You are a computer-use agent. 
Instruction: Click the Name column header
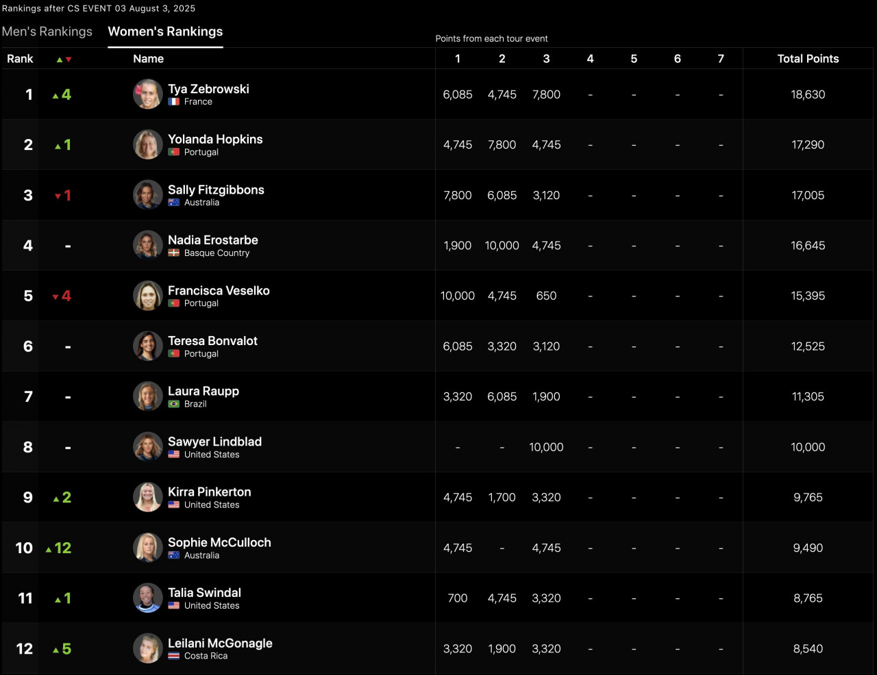pyautogui.click(x=148, y=59)
